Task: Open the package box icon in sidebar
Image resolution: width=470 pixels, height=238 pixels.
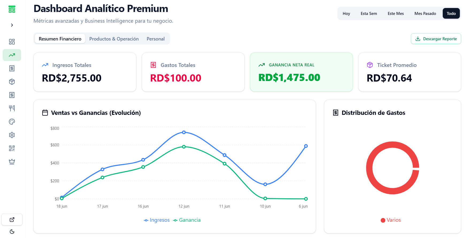Action: [12, 82]
